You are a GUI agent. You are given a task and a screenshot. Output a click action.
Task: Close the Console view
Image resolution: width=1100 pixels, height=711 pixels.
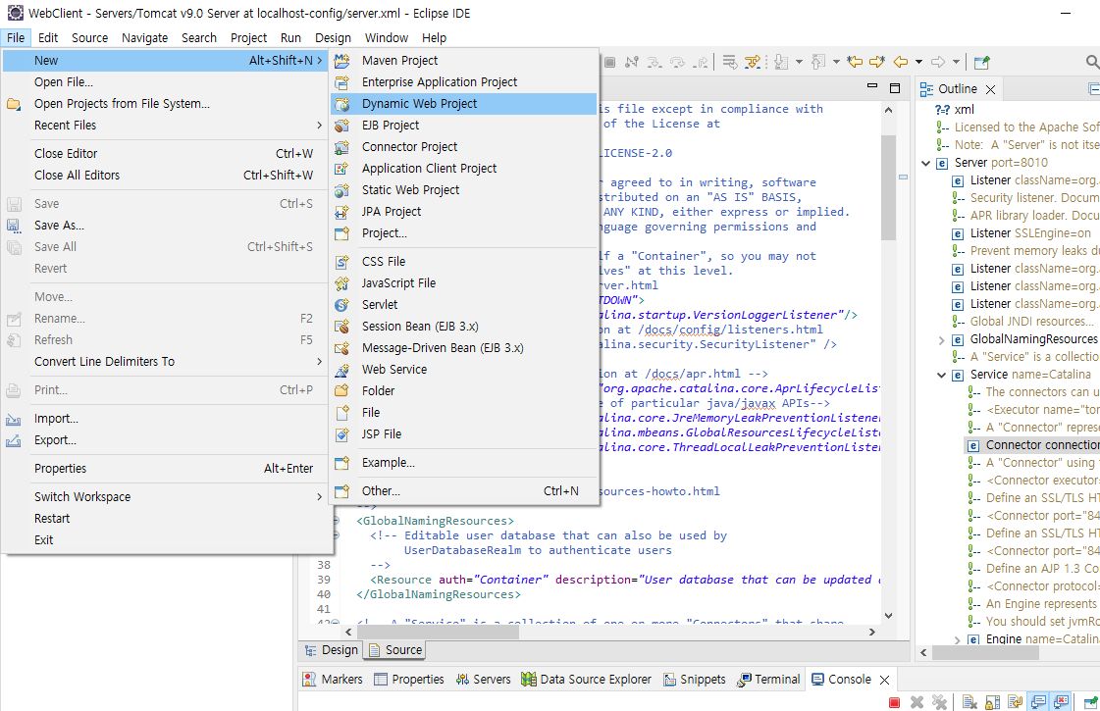(x=885, y=680)
